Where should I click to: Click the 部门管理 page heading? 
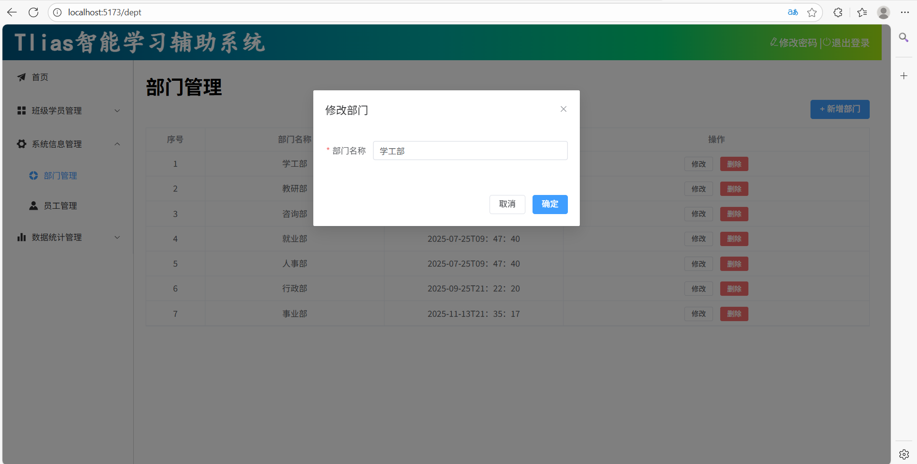(184, 87)
